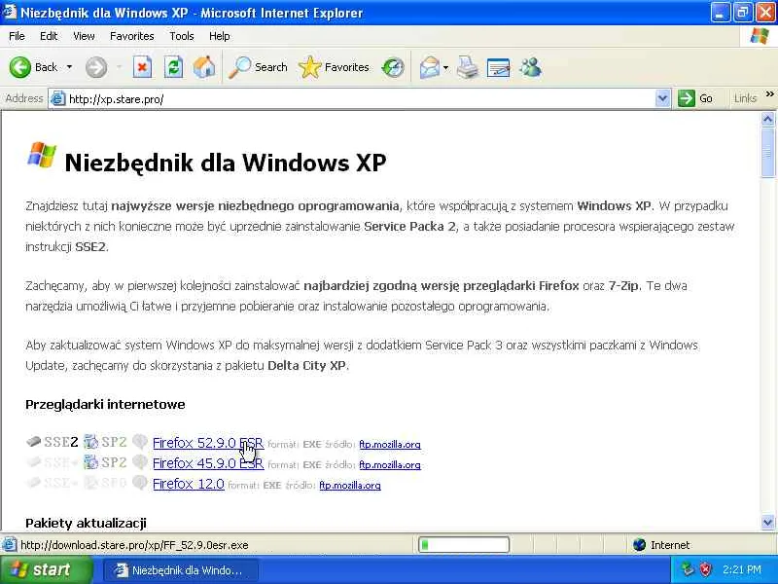Click the IE icon in the title bar

click(x=10, y=12)
